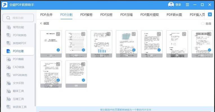Switch to PDF插入页 tab

pos(197,15)
